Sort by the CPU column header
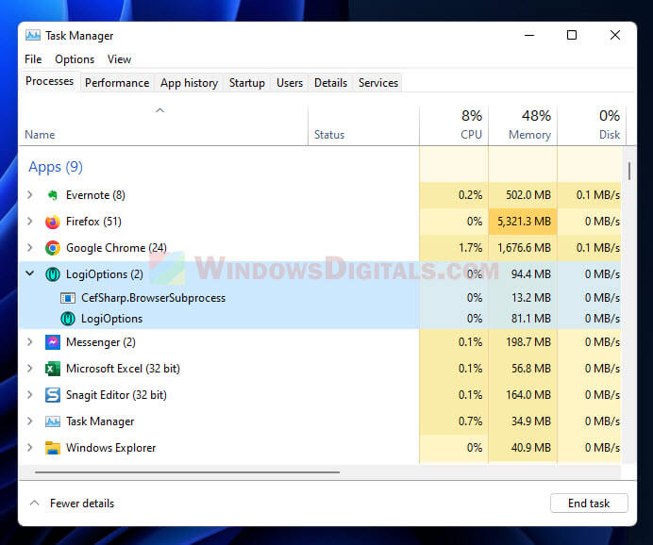Image resolution: width=653 pixels, height=545 pixels. pos(454,126)
